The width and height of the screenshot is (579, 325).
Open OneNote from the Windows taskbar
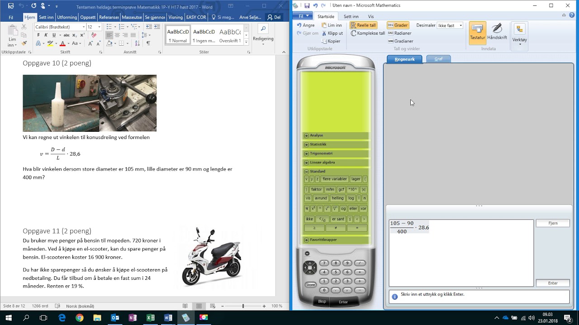(133, 318)
